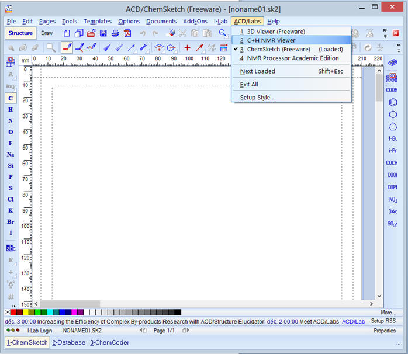Click More... colors button
This screenshot has height=354, width=408.
tap(388, 313)
